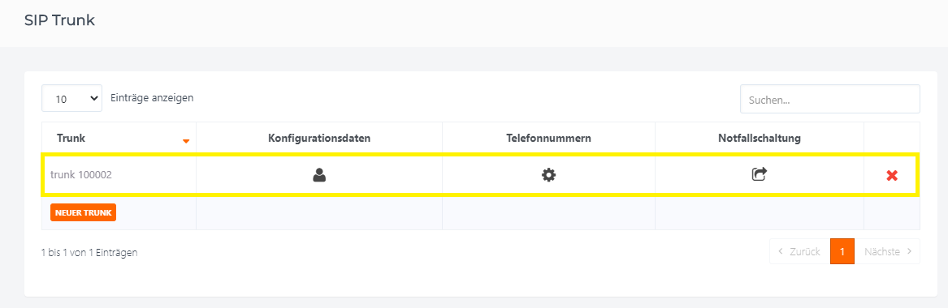
Task: Click the orange sort arrow in Trunk header
Action: click(186, 141)
